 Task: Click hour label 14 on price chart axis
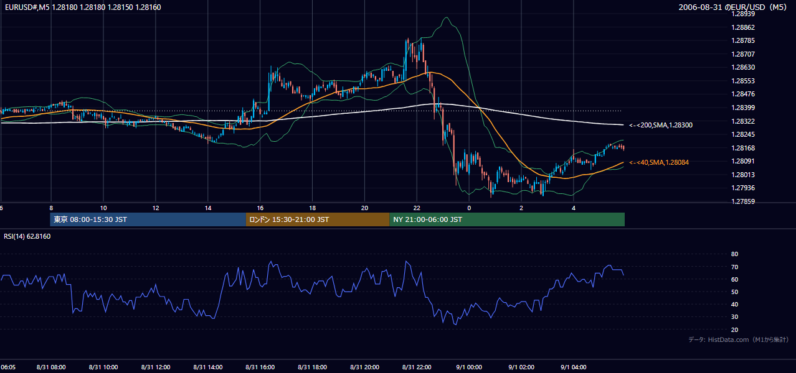click(208, 208)
